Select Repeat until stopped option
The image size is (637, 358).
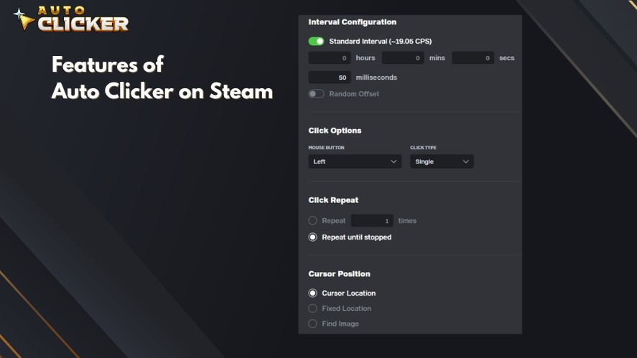pos(312,237)
